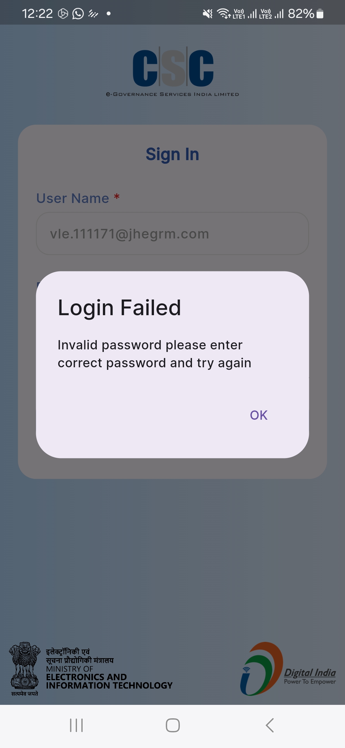Tap the User Name label
This screenshot has height=748, width=345.
(73, 198)
